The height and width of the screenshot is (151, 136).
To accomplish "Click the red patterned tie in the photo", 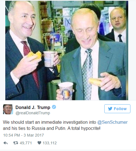I will pyautogui.click(x=31, y=64).
